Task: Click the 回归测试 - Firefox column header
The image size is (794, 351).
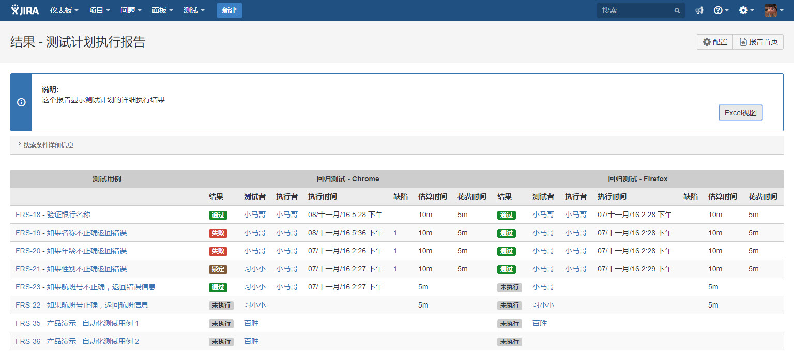Action: (638, 179)
